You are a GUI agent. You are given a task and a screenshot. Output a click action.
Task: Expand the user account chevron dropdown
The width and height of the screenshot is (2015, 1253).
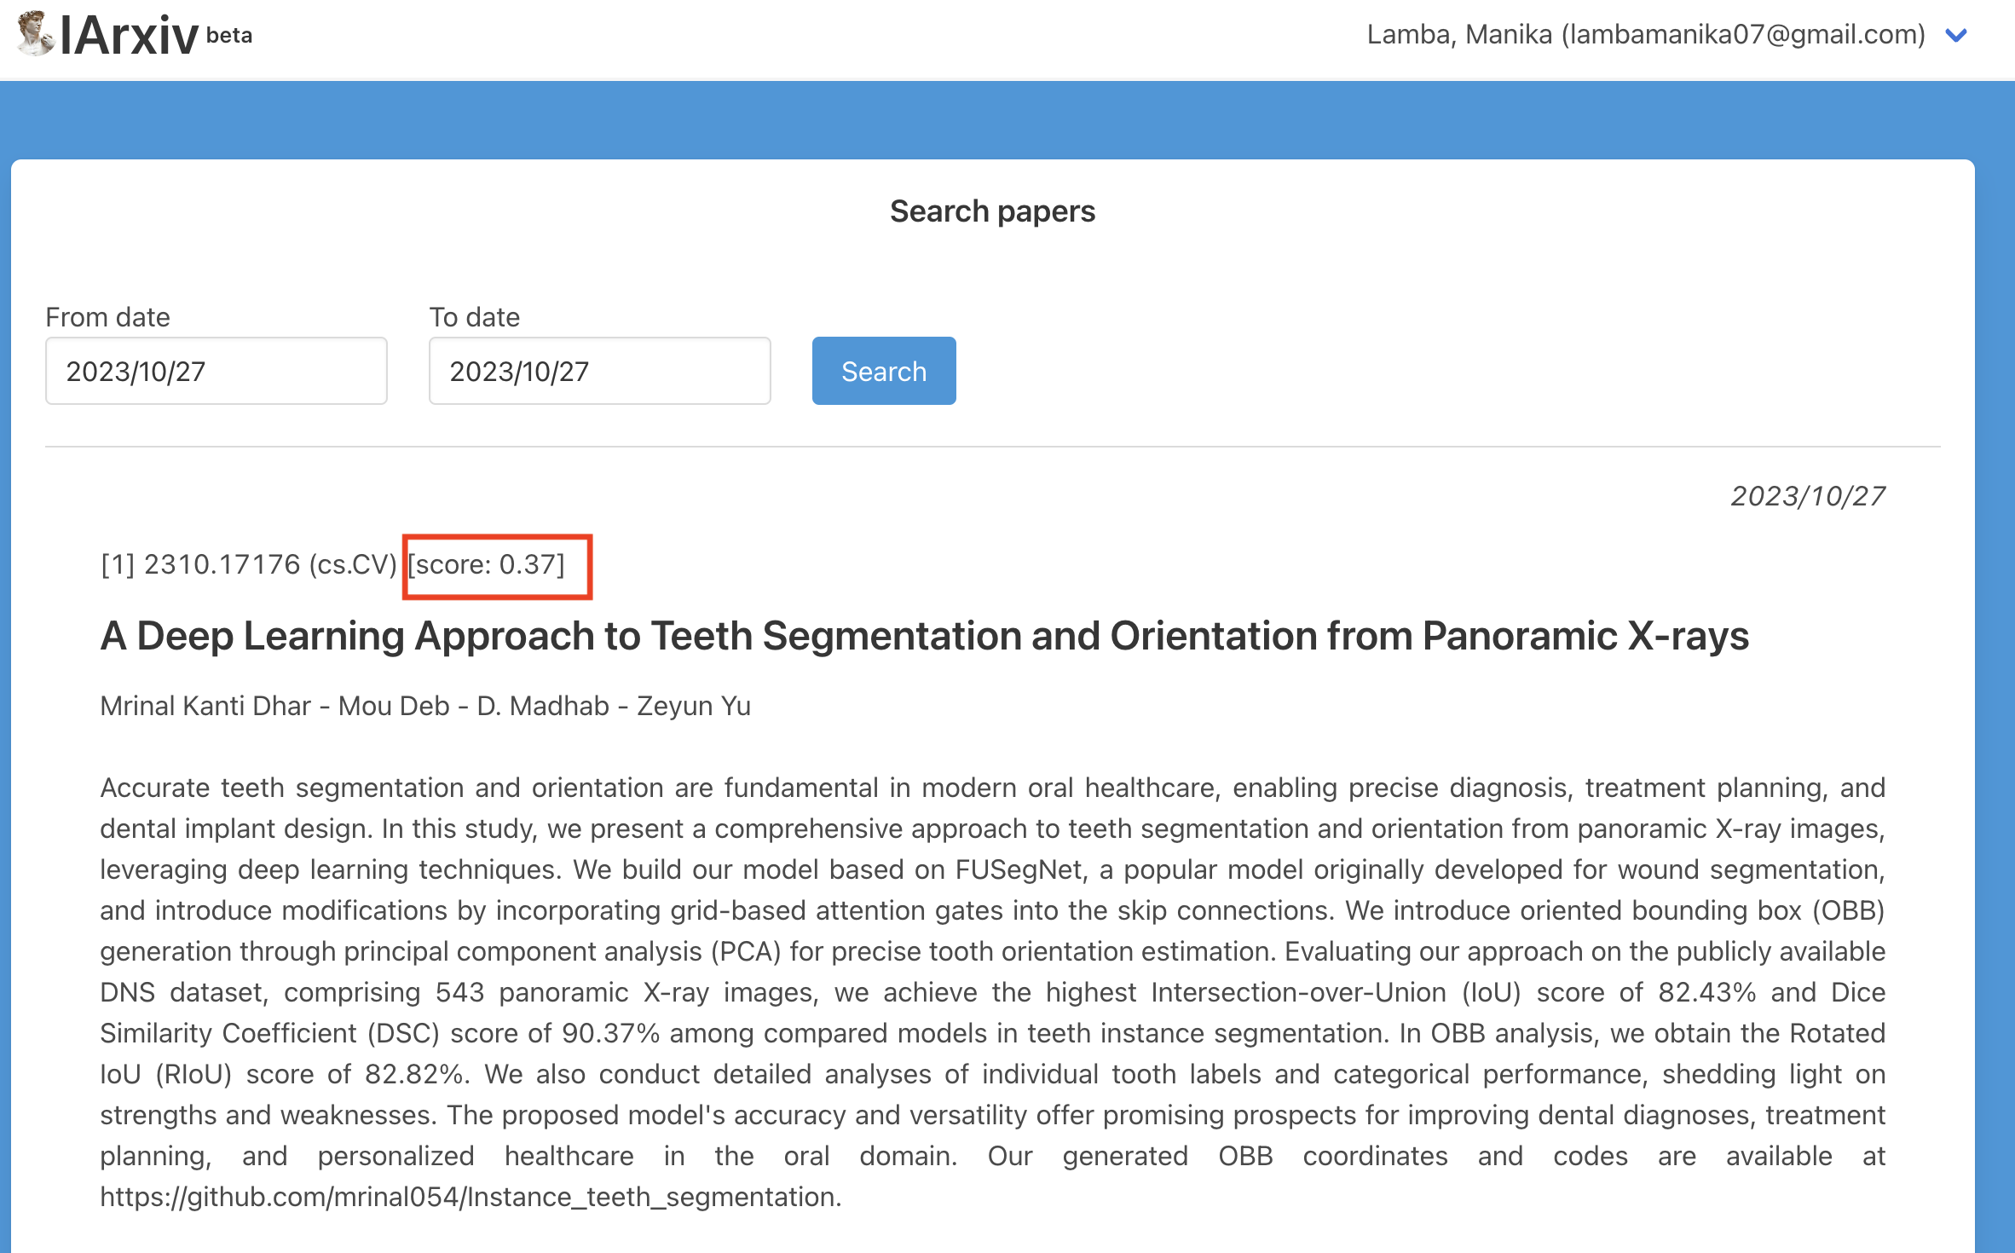pyautogui.click(x=1955, y=36)
